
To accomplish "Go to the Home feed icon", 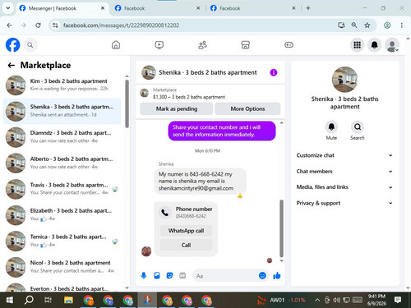I will (116, 45).
